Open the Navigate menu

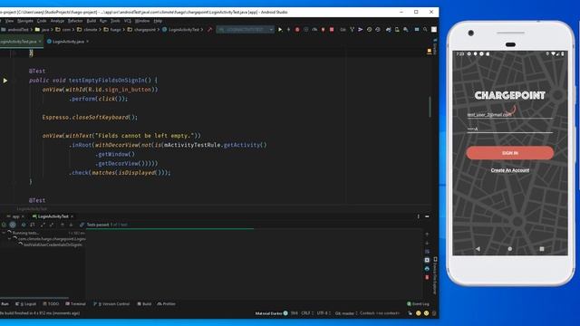pyautogui.click(x=25, y=21)
